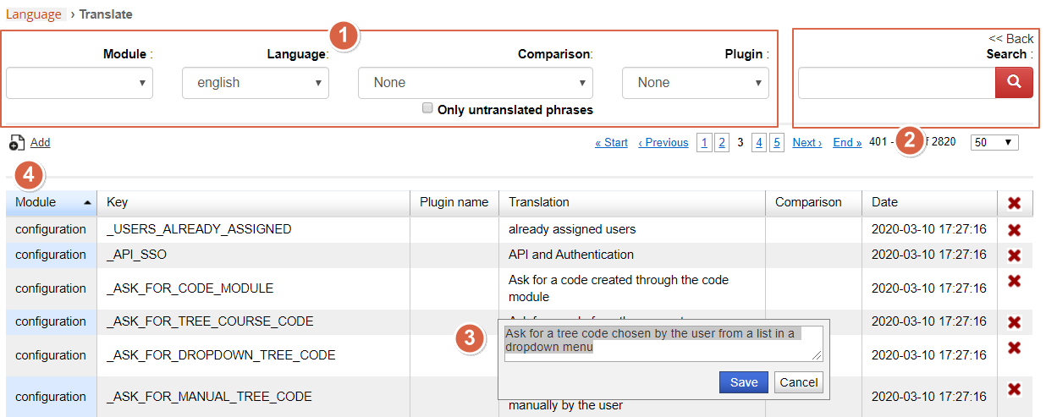Expand the Comparison dropdown

[476, 83]
